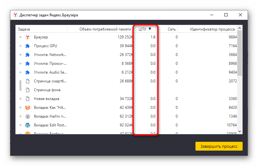Image resolution: width=258 pixels, height=166 pixels.
Task: Sort by Сеть column header
Action: (x=172, y=29)
